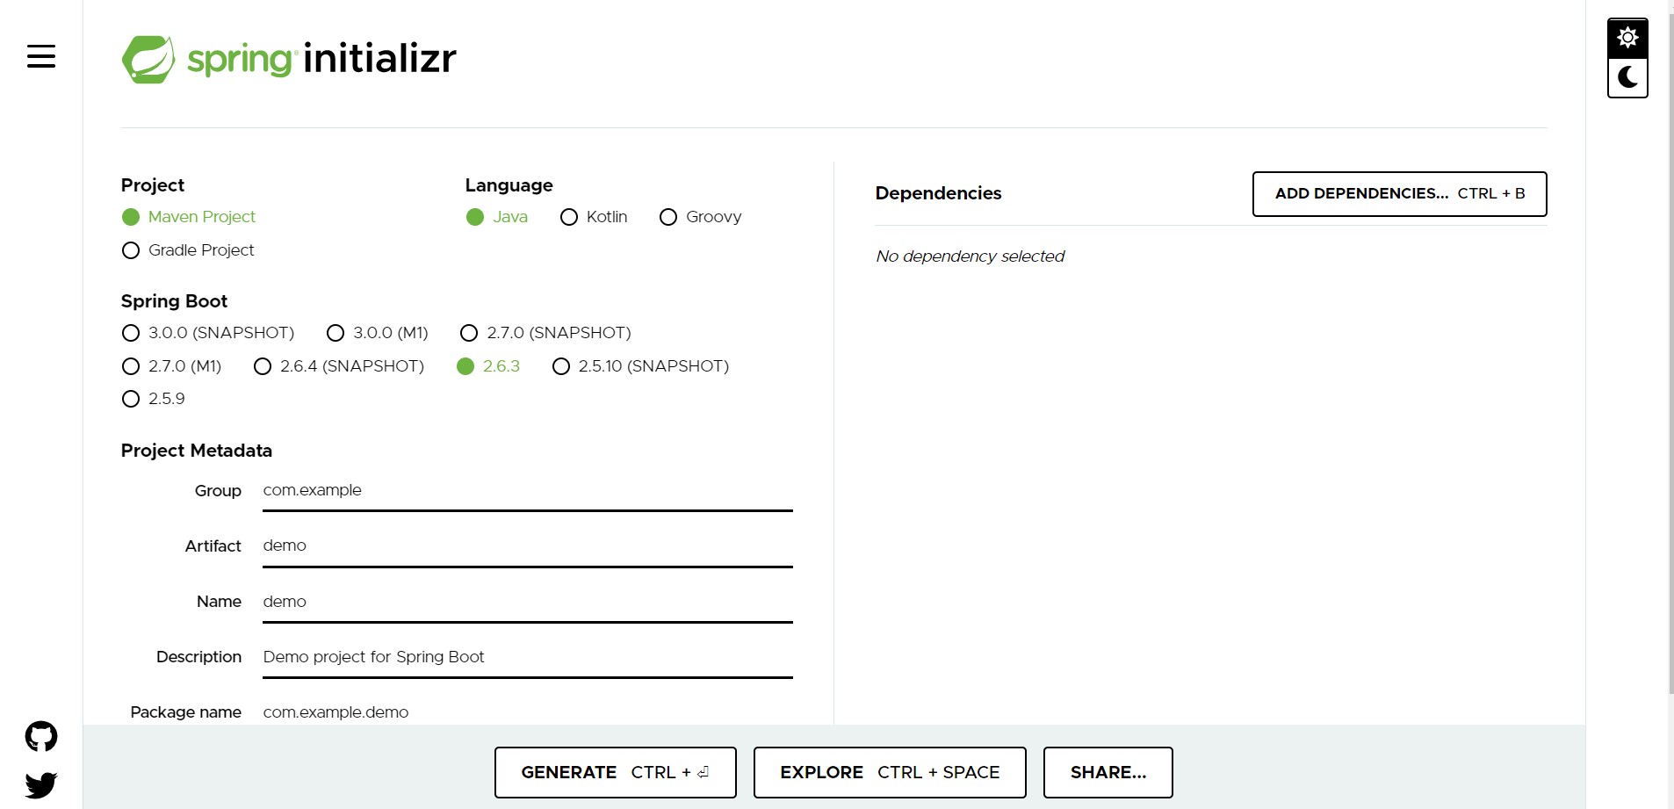Select Spring Boot 3.0.0 (SNAPSHOT)

208,333
